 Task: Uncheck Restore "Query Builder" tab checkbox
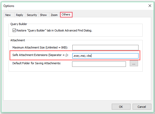pos(14,30)
